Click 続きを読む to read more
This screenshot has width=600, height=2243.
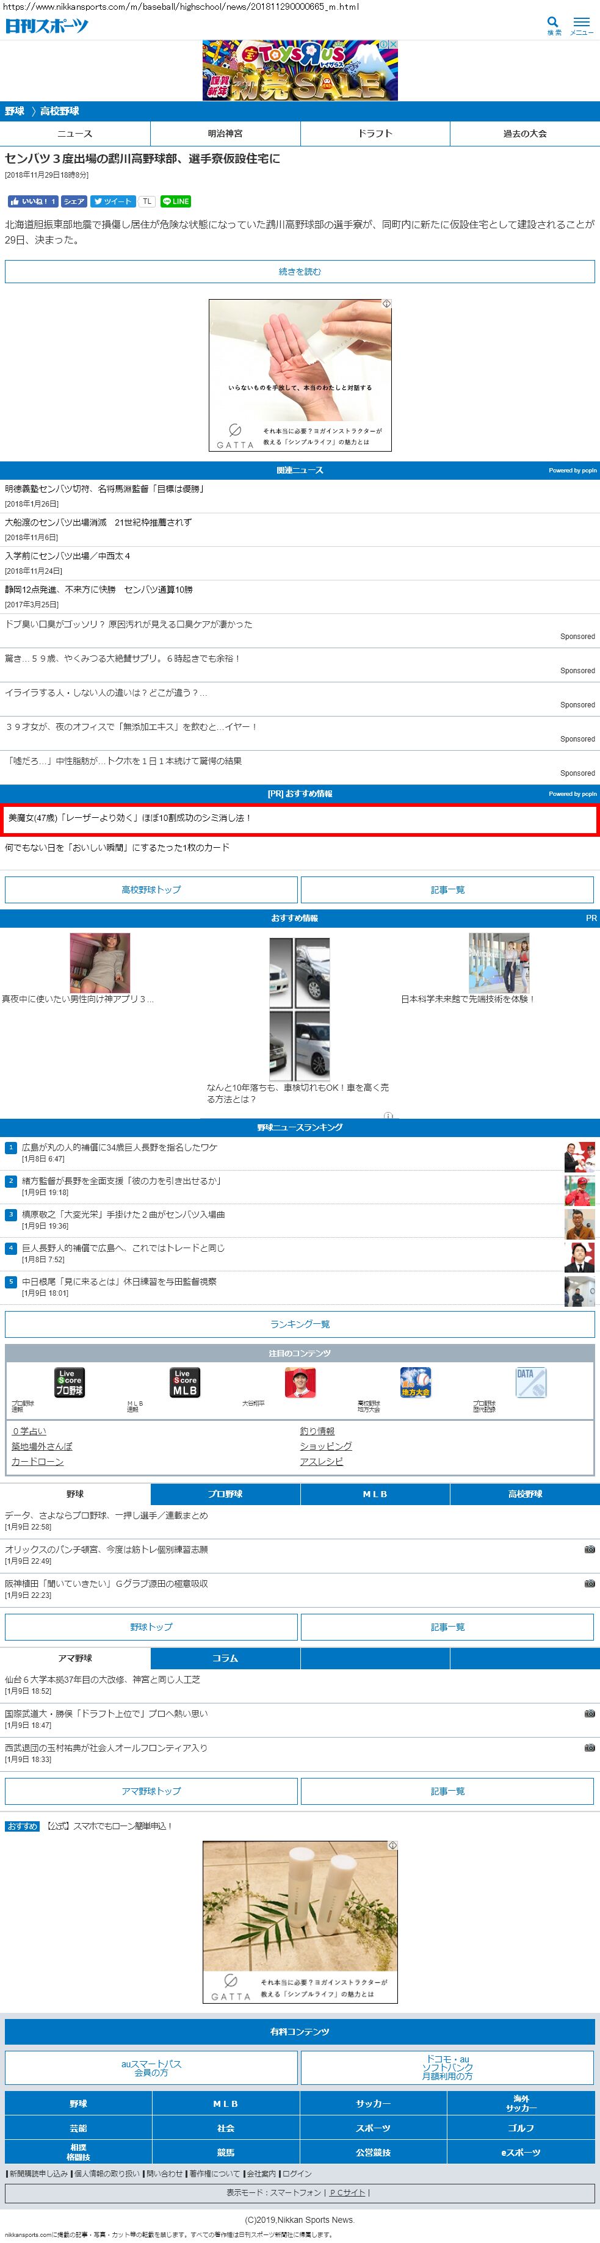[x=300, y=272]
